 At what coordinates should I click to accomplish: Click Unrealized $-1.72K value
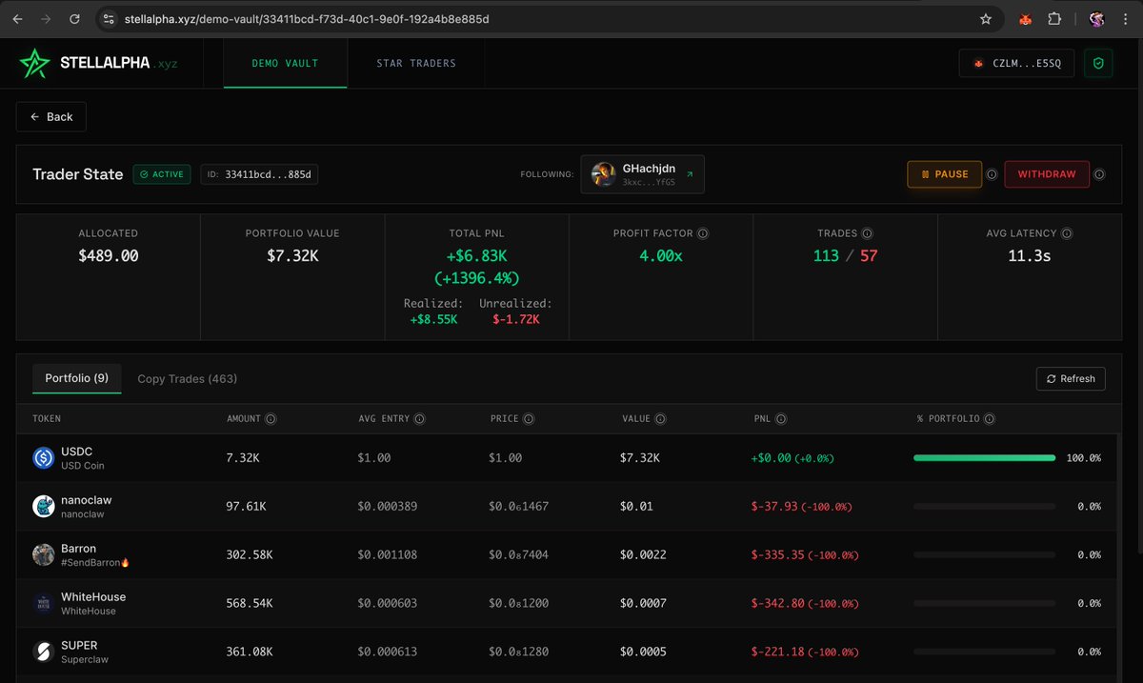click(x=516, y=320)
